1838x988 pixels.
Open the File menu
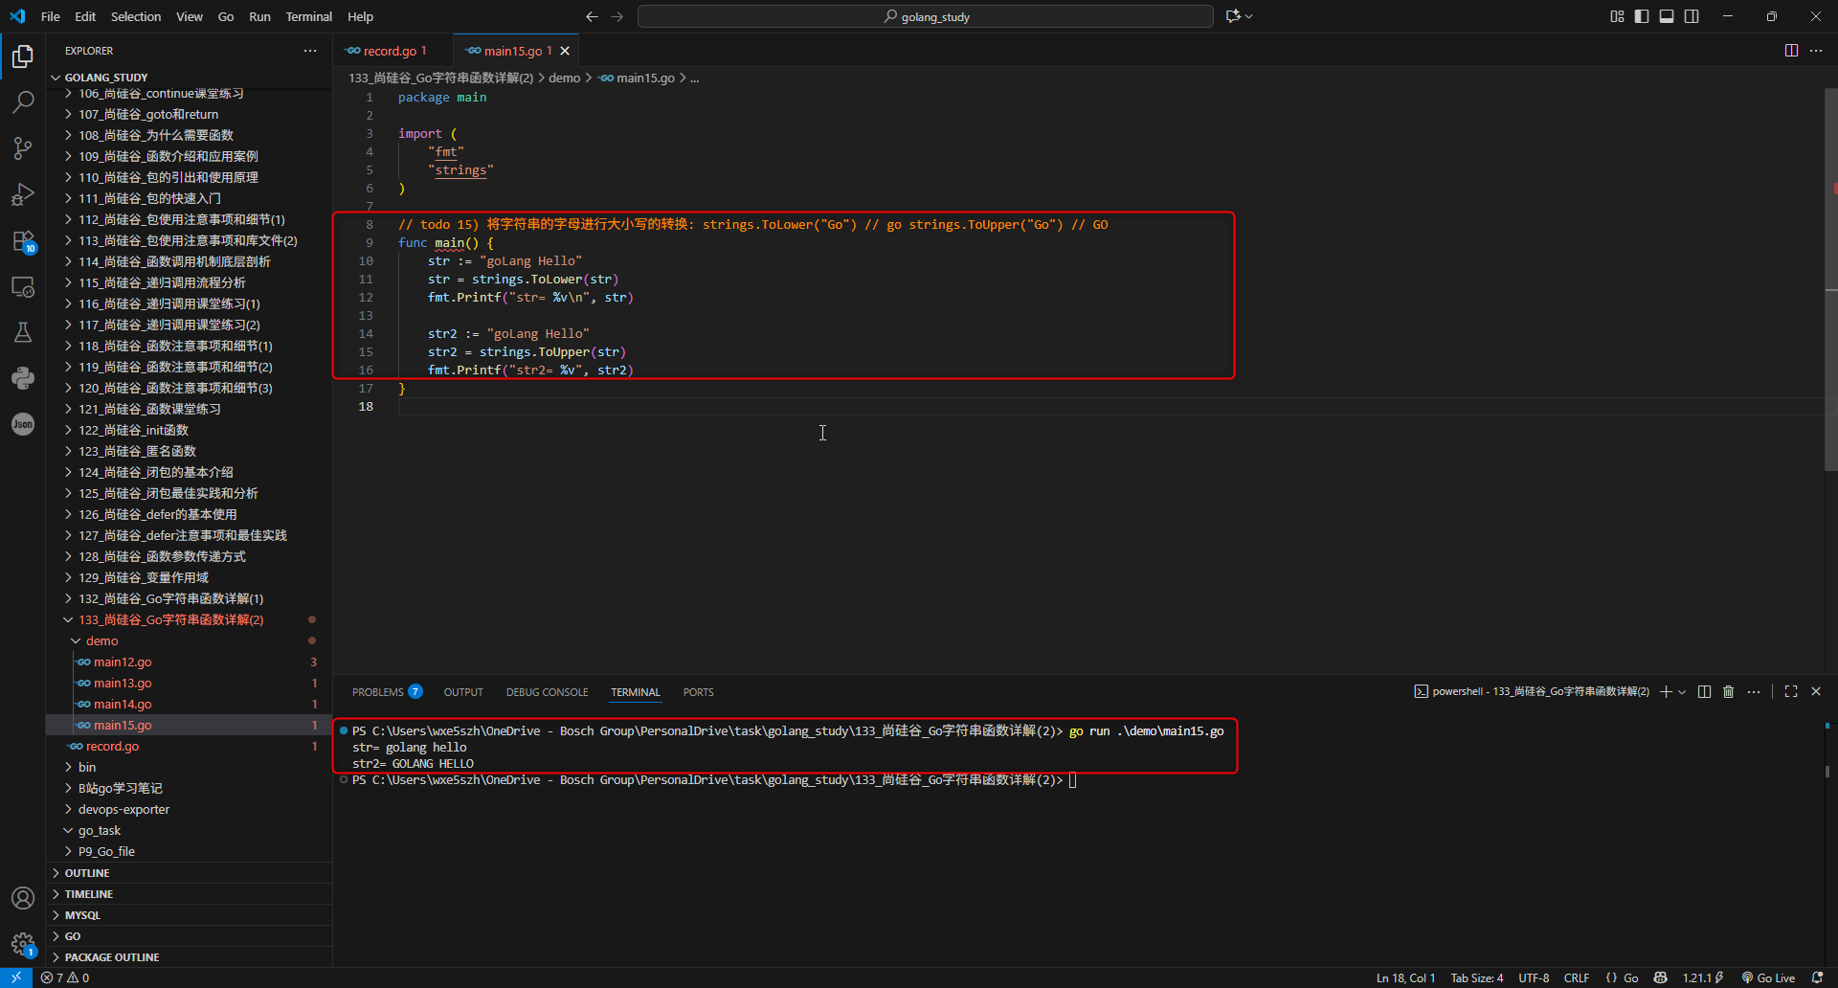[51, 16]
